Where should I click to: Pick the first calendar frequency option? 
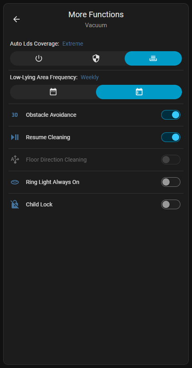click(x=53, y=92)
